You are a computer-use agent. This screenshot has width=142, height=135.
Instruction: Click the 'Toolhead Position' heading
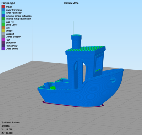point(11,122)
